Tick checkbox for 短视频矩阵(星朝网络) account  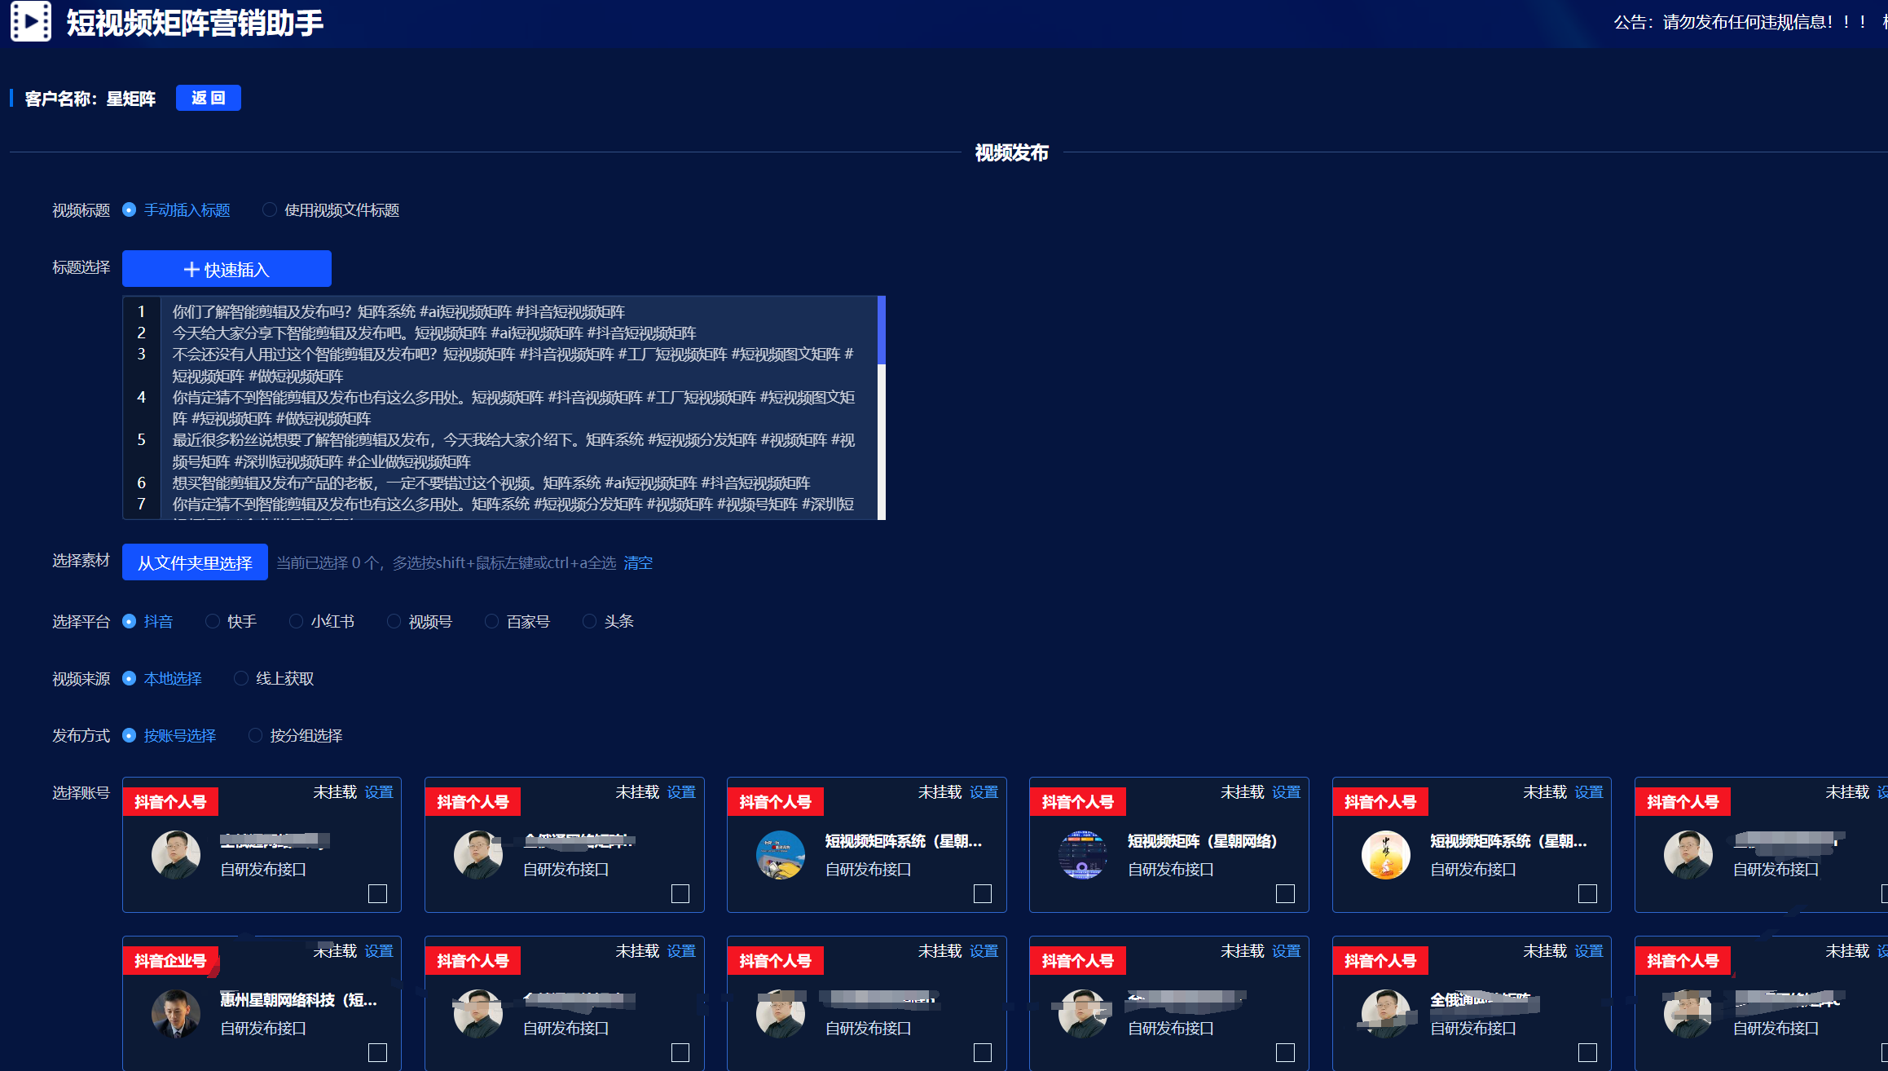[1285, 893]
